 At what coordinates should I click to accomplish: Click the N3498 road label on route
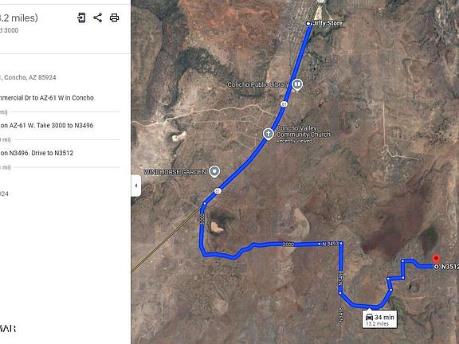(x=340, y=278)
